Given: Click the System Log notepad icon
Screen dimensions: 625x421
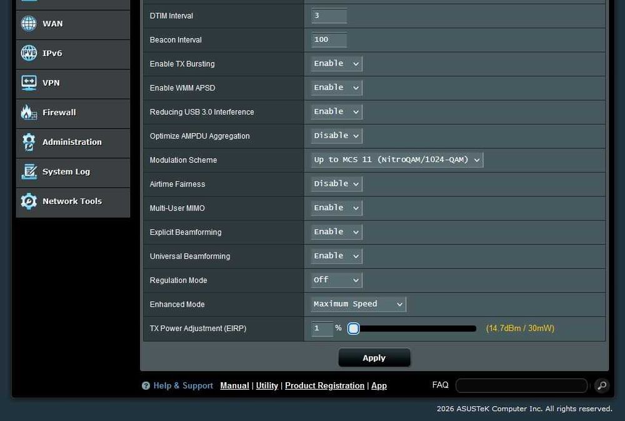Looking at the screenshot, I should (x=29, y=172).
